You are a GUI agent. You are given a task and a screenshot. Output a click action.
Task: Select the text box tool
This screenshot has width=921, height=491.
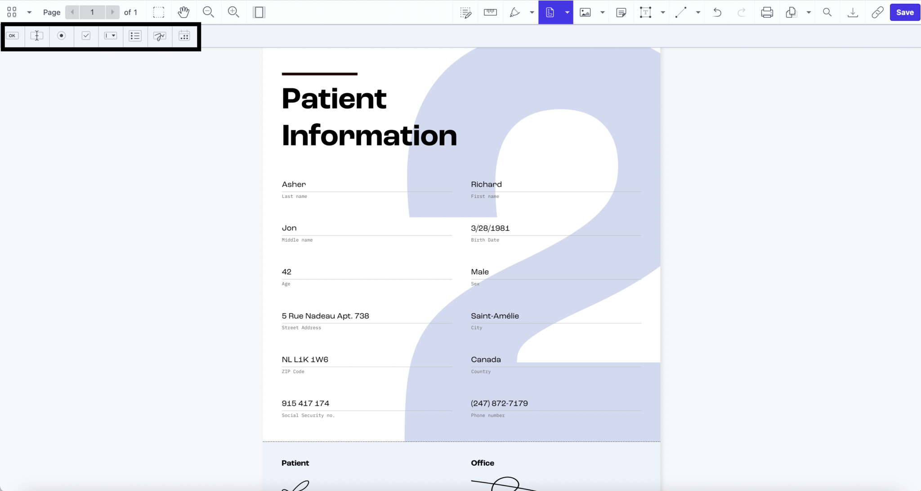tap(646, 12)
